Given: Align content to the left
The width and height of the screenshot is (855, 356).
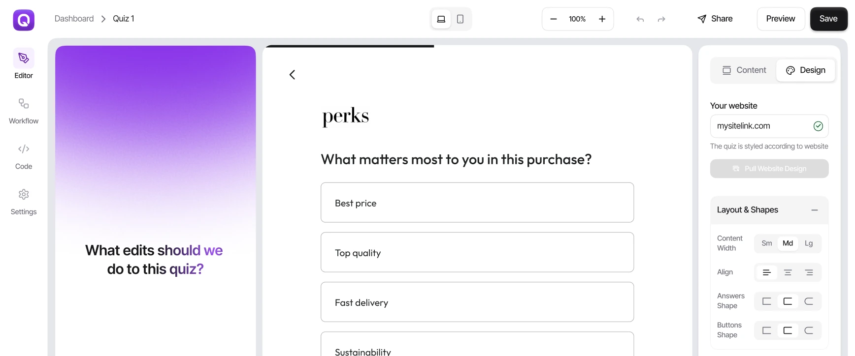Looking at the screenshot, I should (766, 272).
